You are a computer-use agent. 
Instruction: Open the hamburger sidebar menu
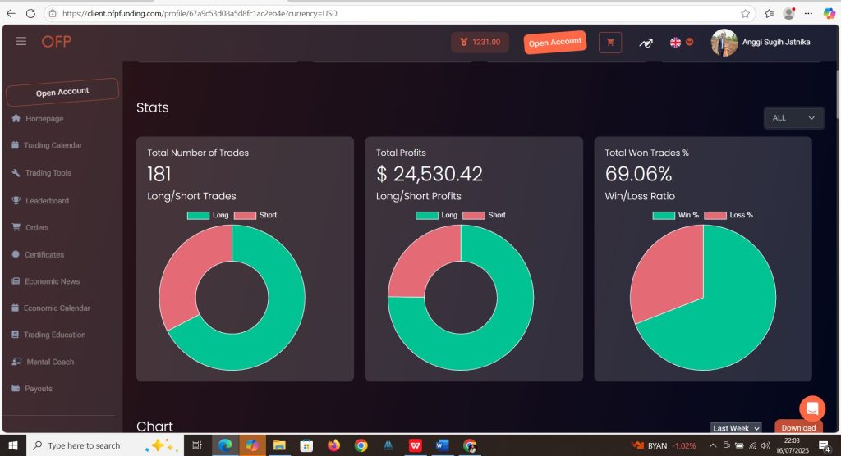tap(21, 42)
